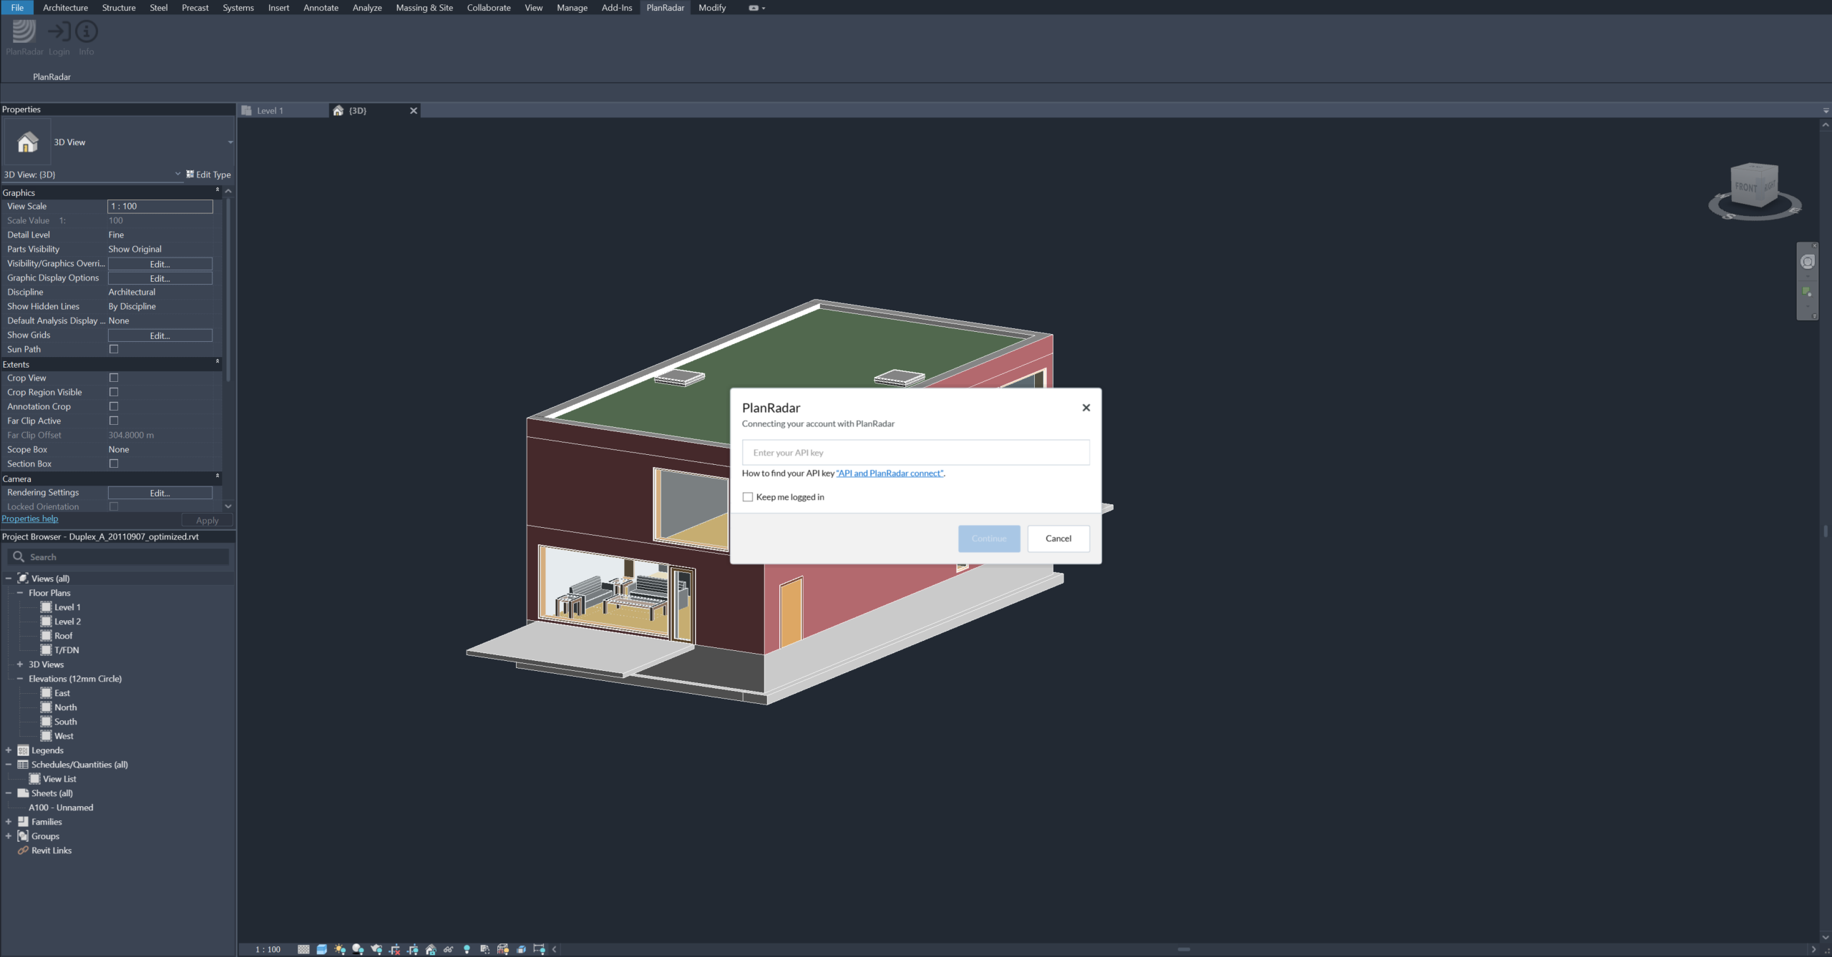This screenshot has width=1832, height=957.
Task: Open the Collaborate ribbon tab
Action: [x=488, y=8]
